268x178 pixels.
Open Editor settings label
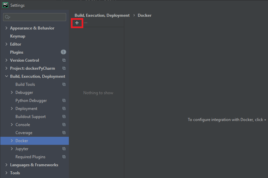click(x=15, y=44)
